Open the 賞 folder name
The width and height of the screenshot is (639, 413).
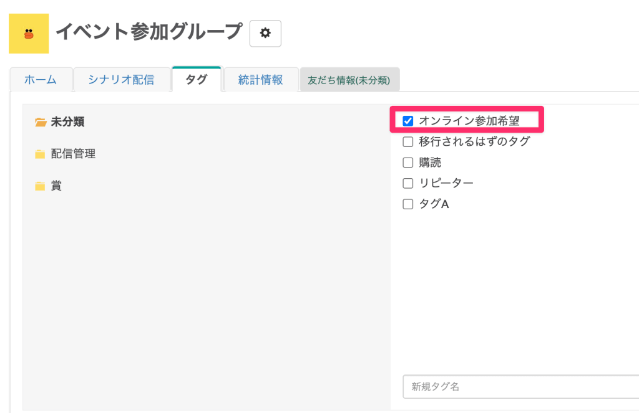tap(56, 186)
